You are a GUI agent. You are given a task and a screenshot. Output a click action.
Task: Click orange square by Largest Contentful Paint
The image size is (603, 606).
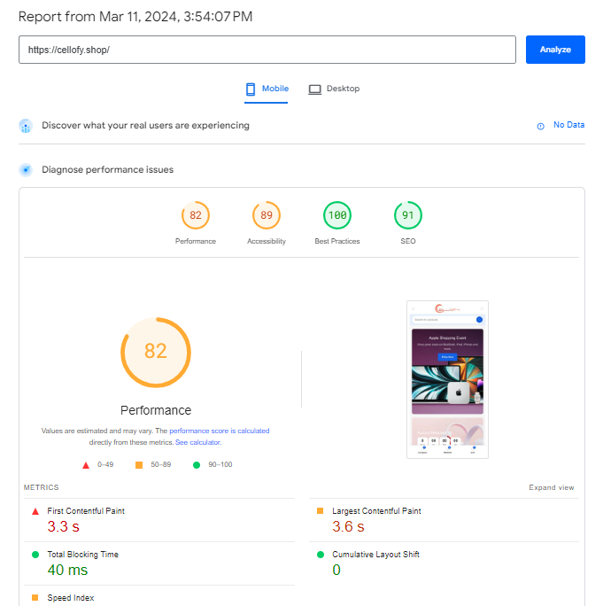coord(320,511)
